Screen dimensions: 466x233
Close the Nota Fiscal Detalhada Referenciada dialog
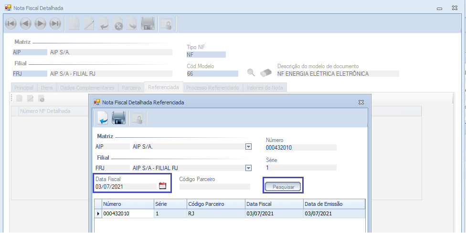(361, 102)
